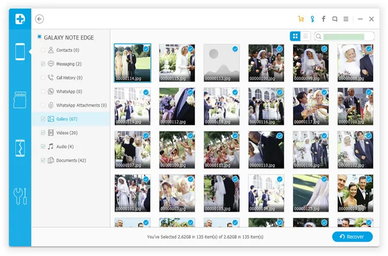
Task: Click the key register icon
Action: click(313, 19)
